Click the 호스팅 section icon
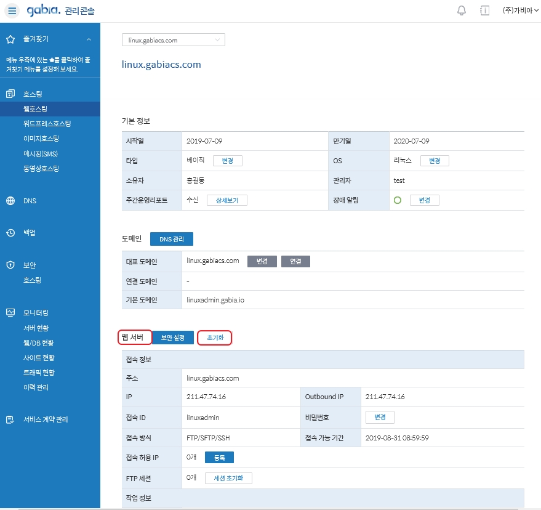The image size is (541, 510). (10, 94)
